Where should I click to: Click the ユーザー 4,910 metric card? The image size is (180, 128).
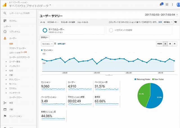click(x=80, y=86)
